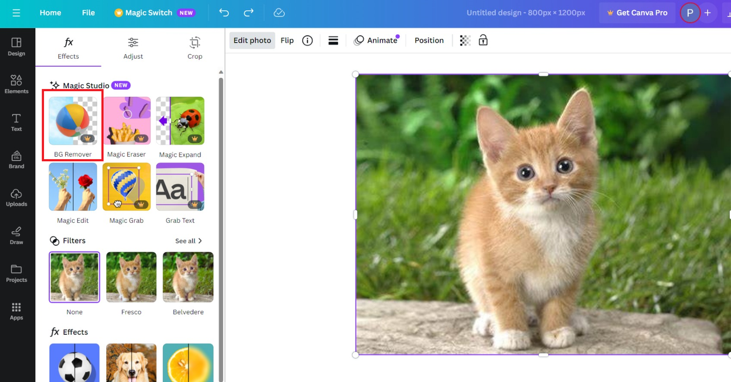Open the Projects sidebar panel
Image resolution: width=731 pixels, height=382 pixels.
(17, 273)
